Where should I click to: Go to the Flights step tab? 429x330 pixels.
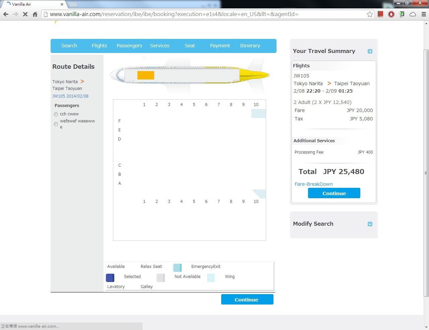tap(99, 46)
